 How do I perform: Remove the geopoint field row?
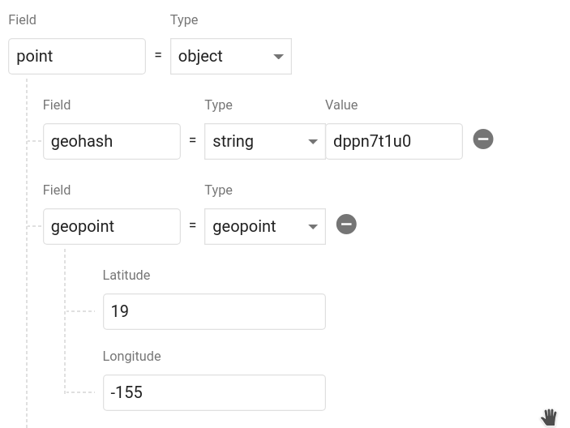346,225
